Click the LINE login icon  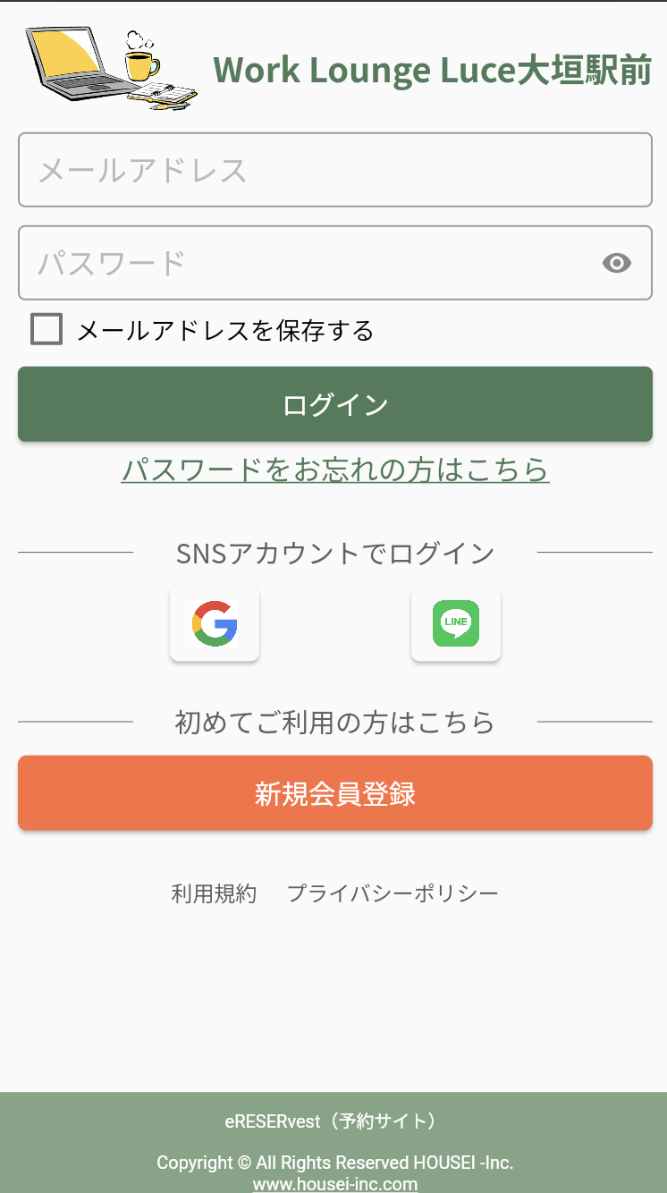point(456,624)
